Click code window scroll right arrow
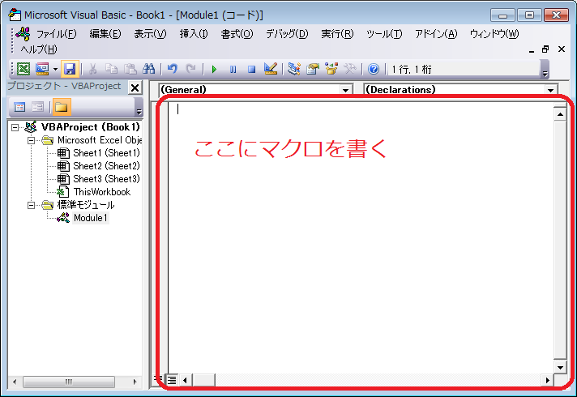This screenshot has width=577, height=397. point(547,380)
